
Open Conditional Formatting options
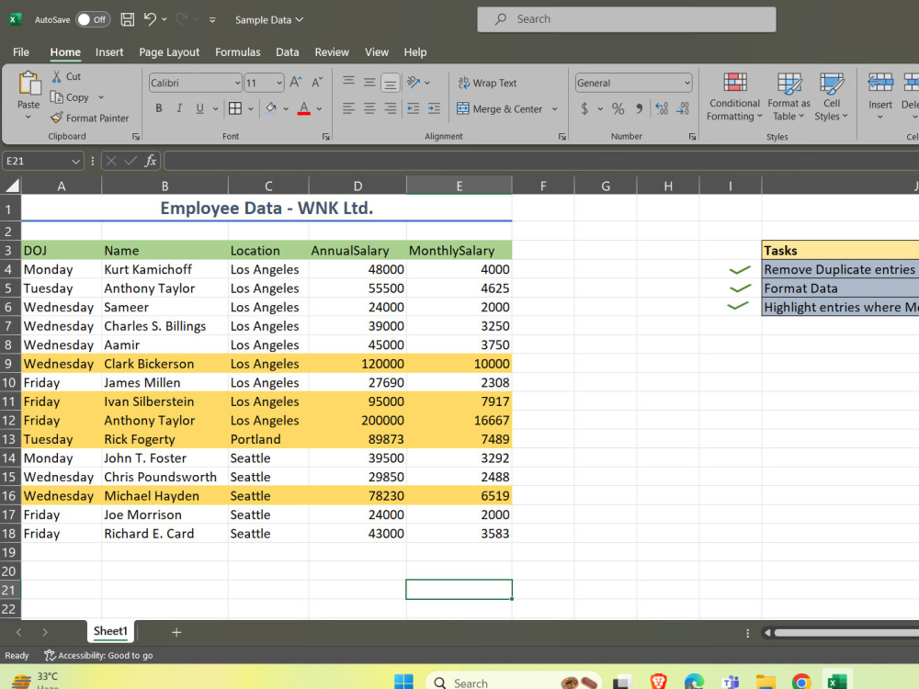733,96
